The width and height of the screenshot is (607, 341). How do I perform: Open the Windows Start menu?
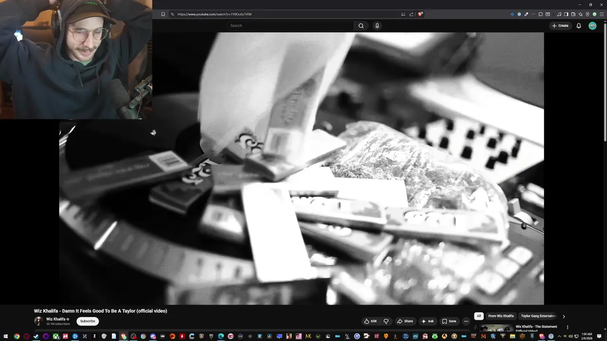6,337
